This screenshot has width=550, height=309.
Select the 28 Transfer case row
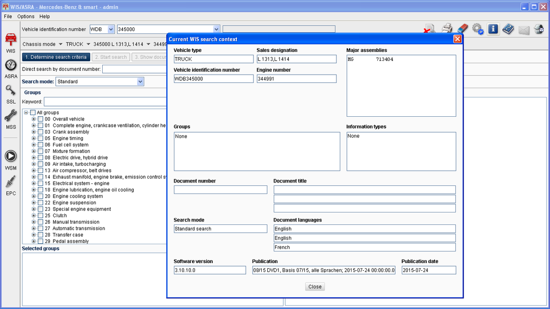[x=64, y=235]
